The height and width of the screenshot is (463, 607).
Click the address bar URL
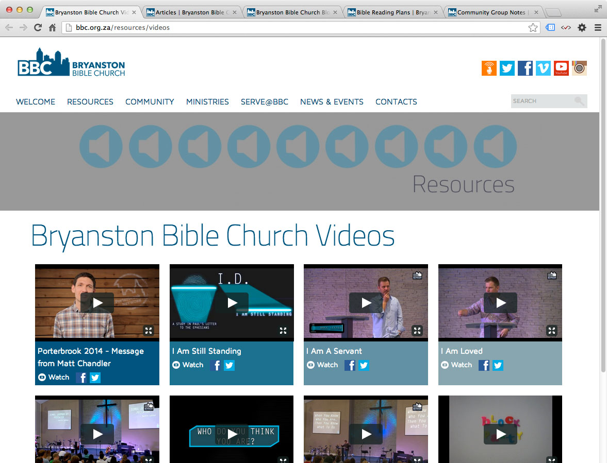coord(123,27)
